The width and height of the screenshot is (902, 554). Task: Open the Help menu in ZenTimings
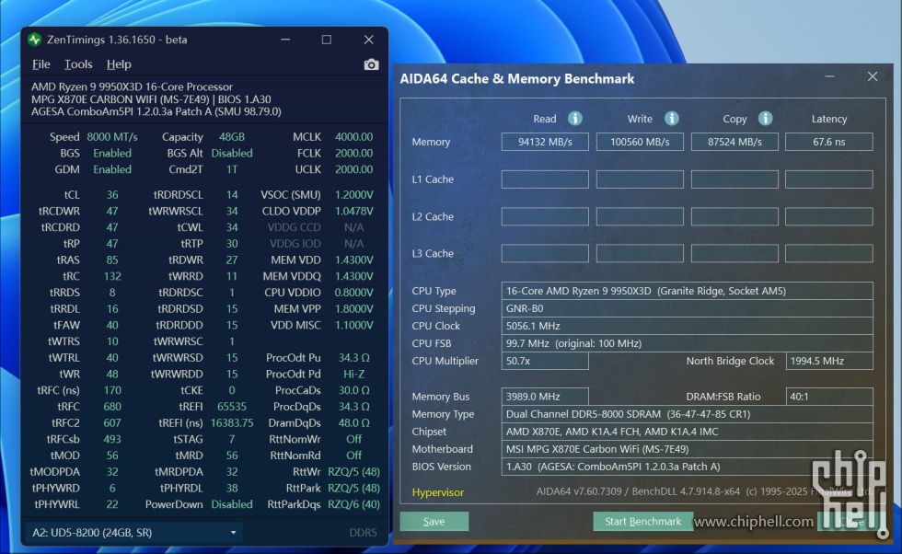coord(119,64)
